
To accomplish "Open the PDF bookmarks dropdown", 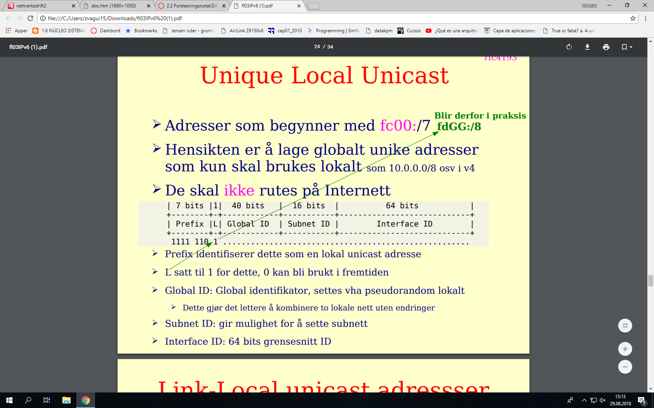I will tap(627, 47).
